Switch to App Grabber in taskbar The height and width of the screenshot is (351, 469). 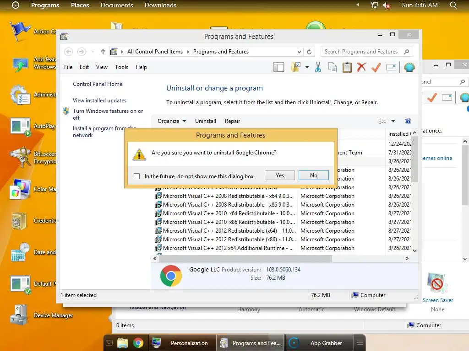(x=319, y=343)
